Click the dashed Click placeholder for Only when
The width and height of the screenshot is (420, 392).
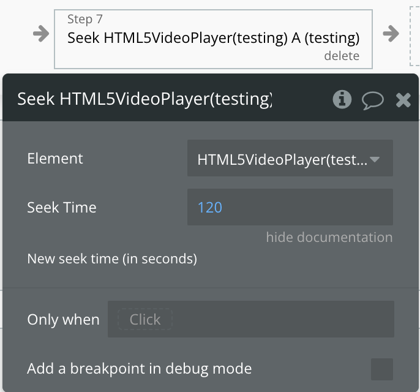pyautogui.click(x=145, y=319)
